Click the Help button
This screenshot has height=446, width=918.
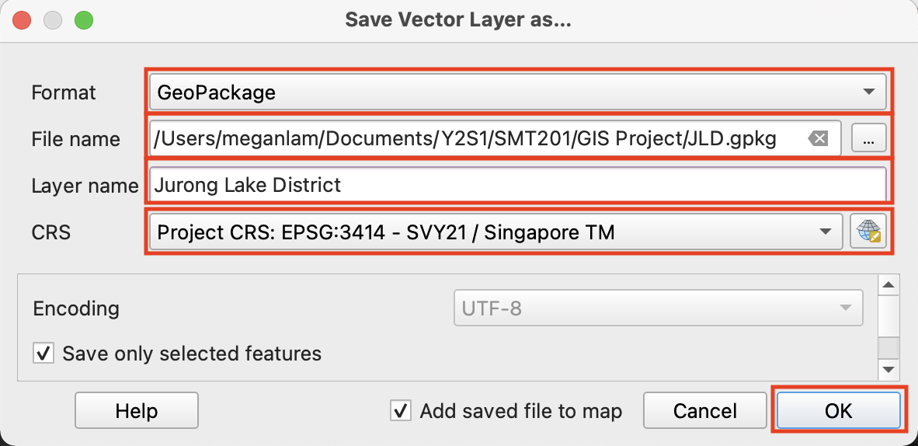click(137, 411)
